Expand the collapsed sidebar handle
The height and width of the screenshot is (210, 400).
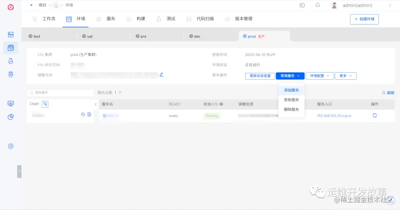tap(19, 171)
